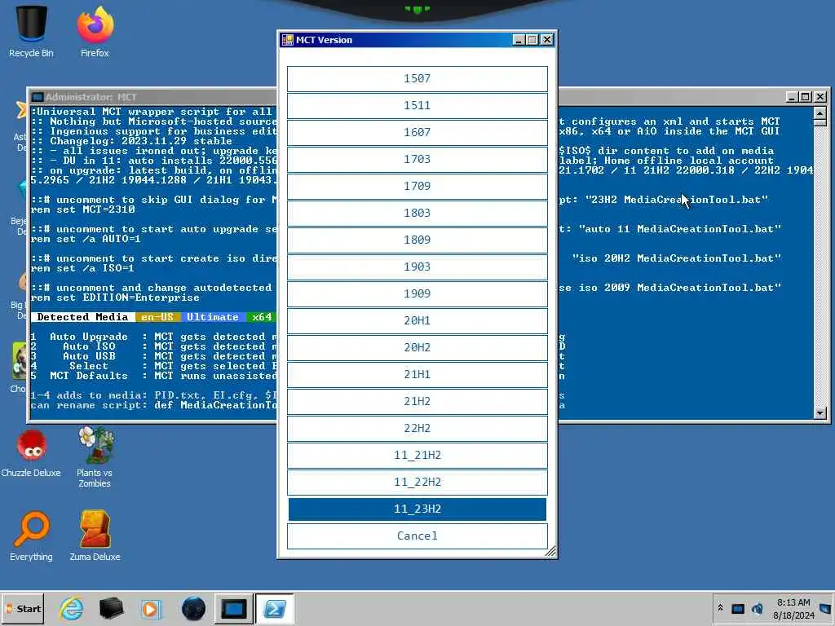Open the Recycle Bin desktop icon
This screenshot has height=626, width=835.
pos(31,31)
